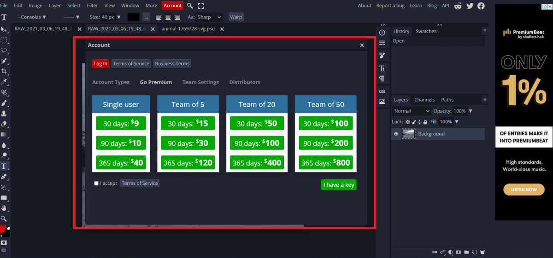Image resolution: width=553 pixels, height=258 pixels.
Task: Click the fullscreen icon in menu bar
Action: coord(201,6)
